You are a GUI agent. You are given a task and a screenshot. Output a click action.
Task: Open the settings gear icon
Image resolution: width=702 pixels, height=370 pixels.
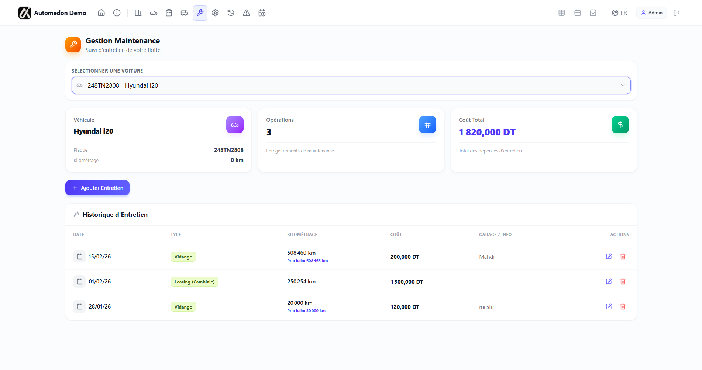215,13
